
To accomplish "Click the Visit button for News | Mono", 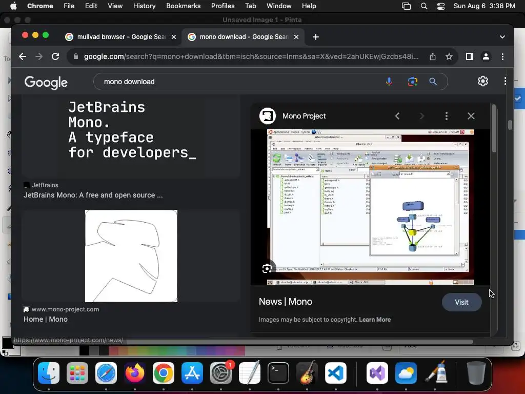I will pos(462,302).
